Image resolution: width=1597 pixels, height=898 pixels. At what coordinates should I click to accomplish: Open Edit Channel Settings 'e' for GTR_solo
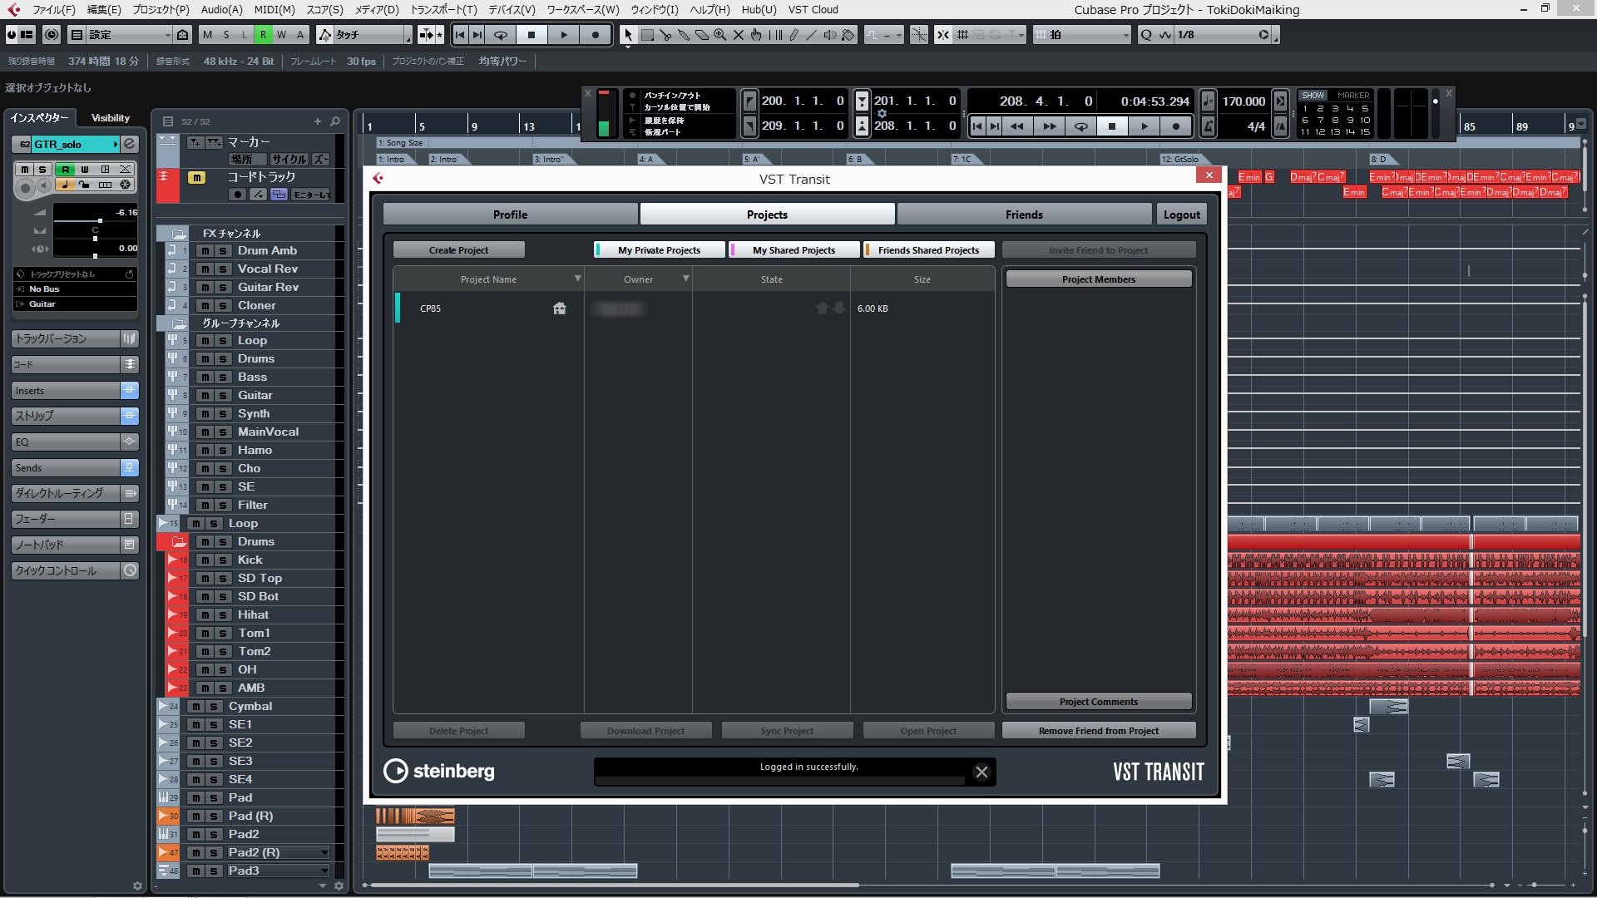pos(130,144)
